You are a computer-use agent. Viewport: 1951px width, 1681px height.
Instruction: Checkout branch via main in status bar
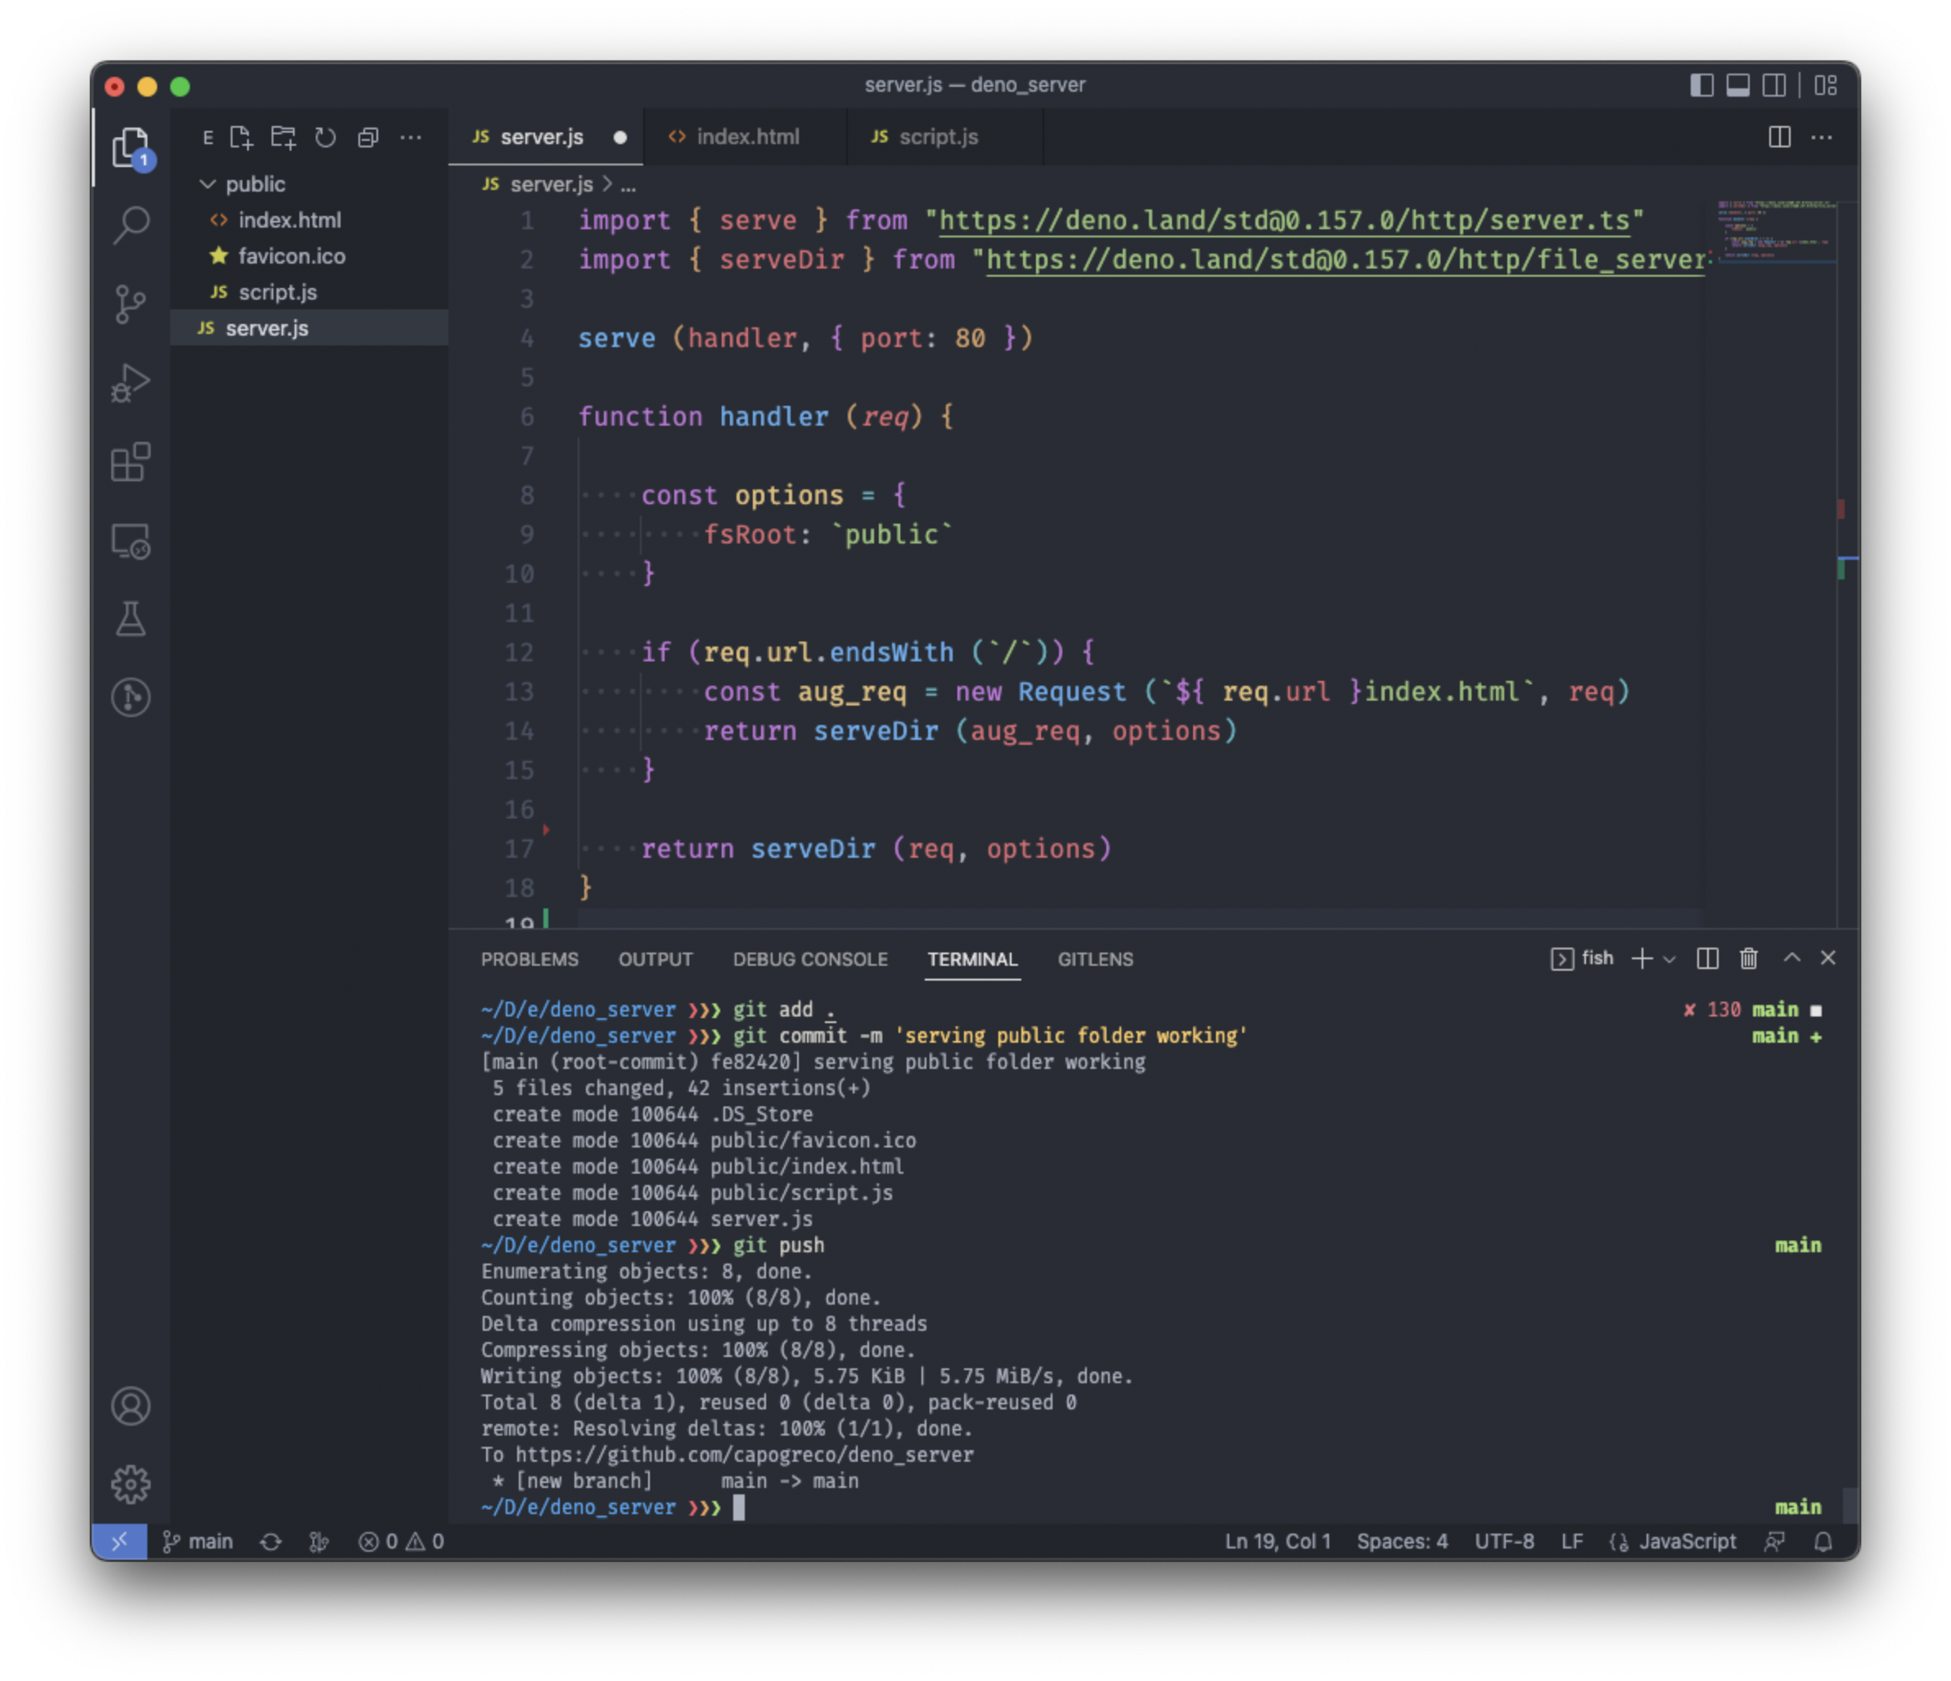point(198,1543)
